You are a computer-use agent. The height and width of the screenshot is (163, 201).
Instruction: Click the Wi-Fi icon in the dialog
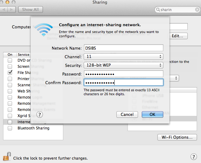point(44,30)
